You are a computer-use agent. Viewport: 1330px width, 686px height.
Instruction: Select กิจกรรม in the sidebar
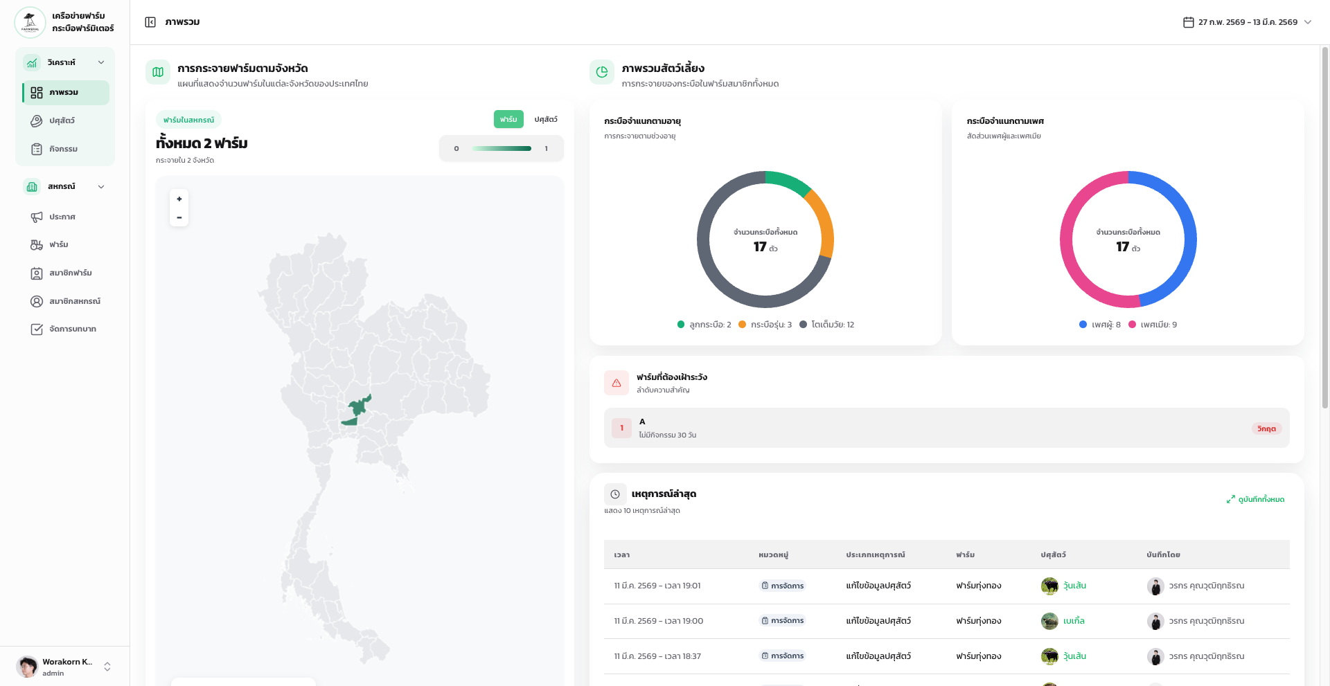pyautogui.click(x=63, y=150)
